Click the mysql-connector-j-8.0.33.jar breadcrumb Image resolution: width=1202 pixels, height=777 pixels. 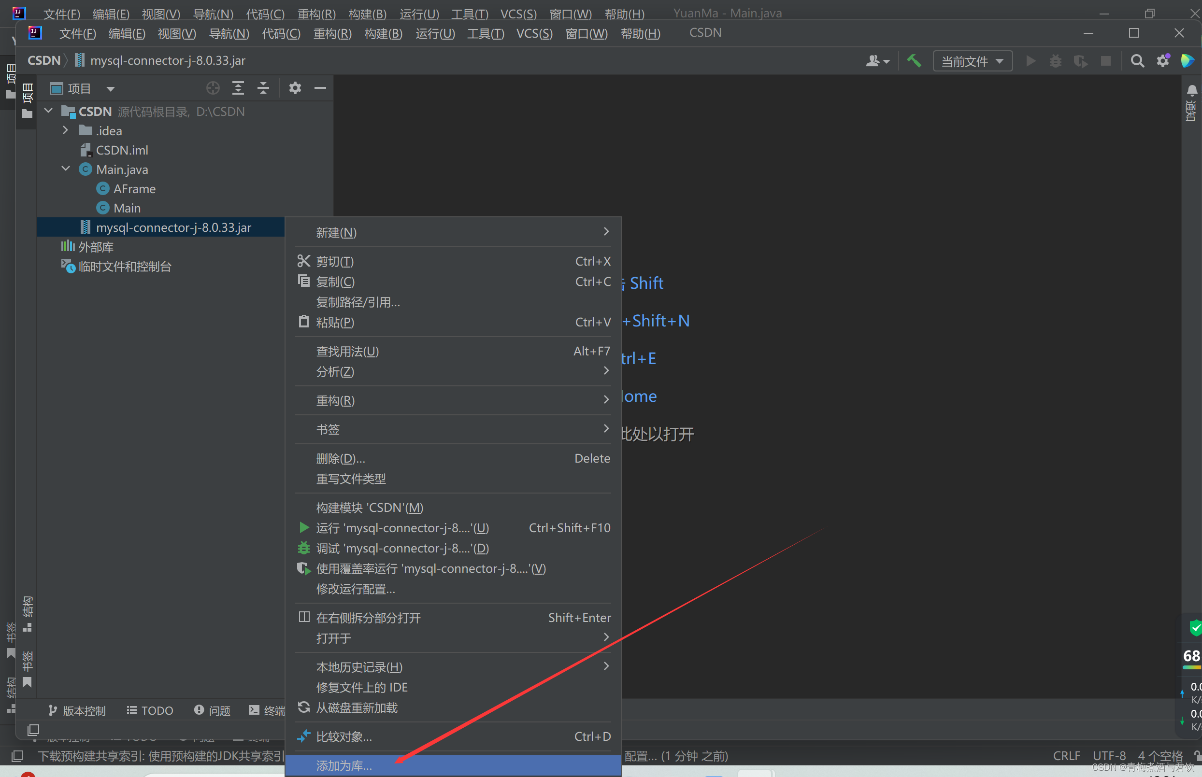tap(168, 60)
